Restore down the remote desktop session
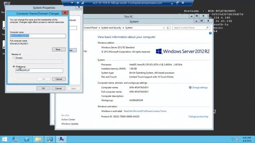 pos(177,3)
